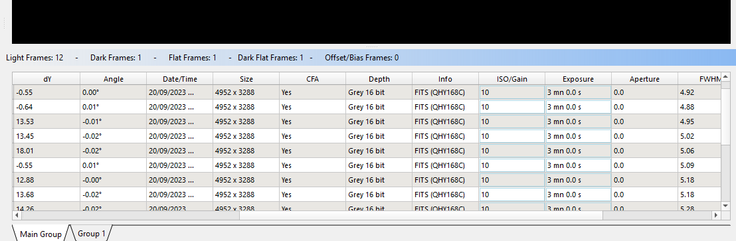The image size is (736, 241).
Task: Click the Aperture column header
Action: pyautogui.click(x=644, y=79)
